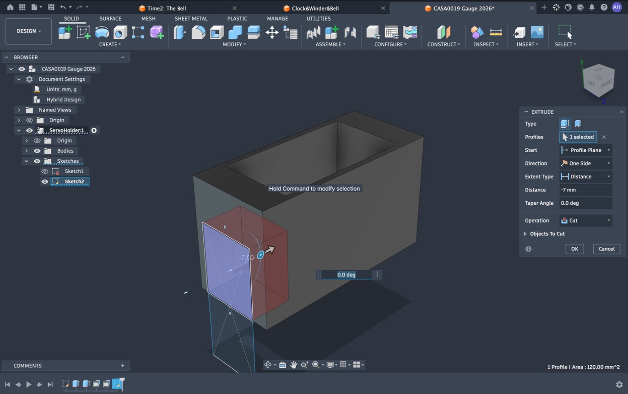Screen dimensions: 628x394
Task: Open the Extent Type Distance dropdown
Action: pos(586,176)
